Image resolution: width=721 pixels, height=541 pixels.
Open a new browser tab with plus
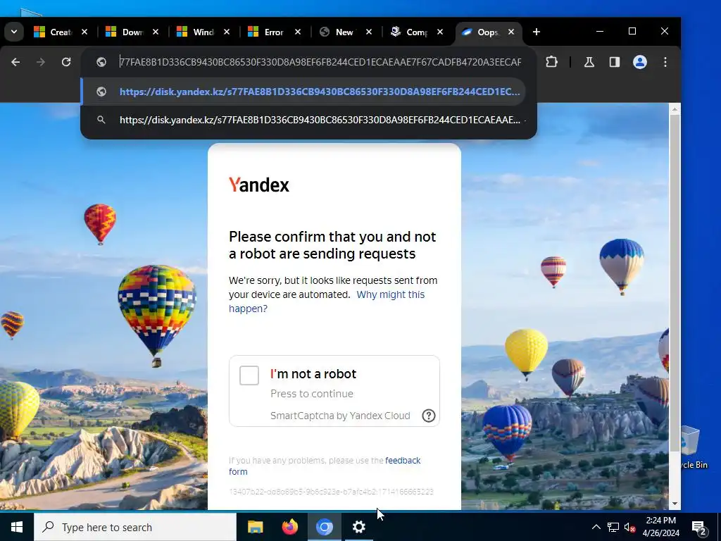pyautogui.click(x=536, y=32)
